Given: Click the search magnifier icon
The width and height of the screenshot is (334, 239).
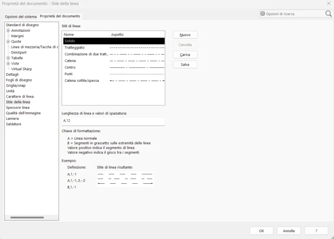Looking at the screenshot, I should [328, 14].
